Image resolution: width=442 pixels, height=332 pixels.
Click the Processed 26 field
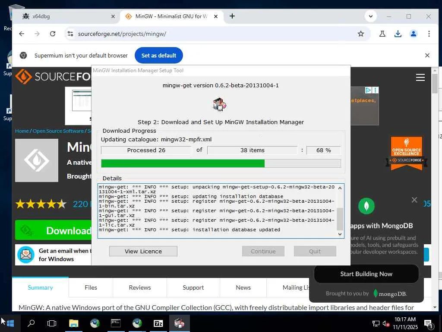pos(146,150)
